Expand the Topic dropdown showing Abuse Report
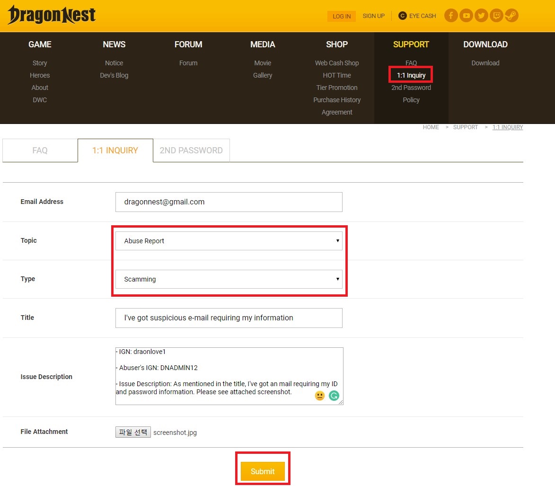The height and width of the screenshot is (486, 555). pos(229,241)
